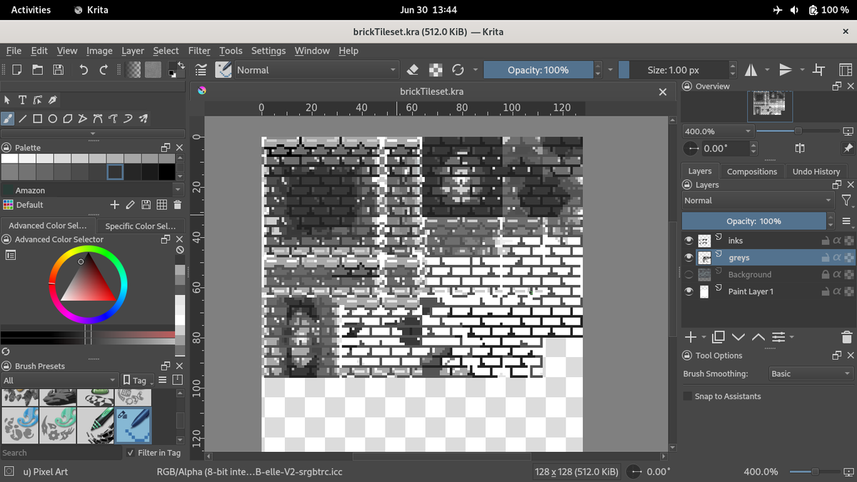Save the document with the floppy icon
Image resolution: width=857 pixels, height=482 pixels.
click(x=59, y=70)
